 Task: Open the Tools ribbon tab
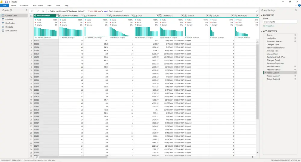click(x=58, y=5)
